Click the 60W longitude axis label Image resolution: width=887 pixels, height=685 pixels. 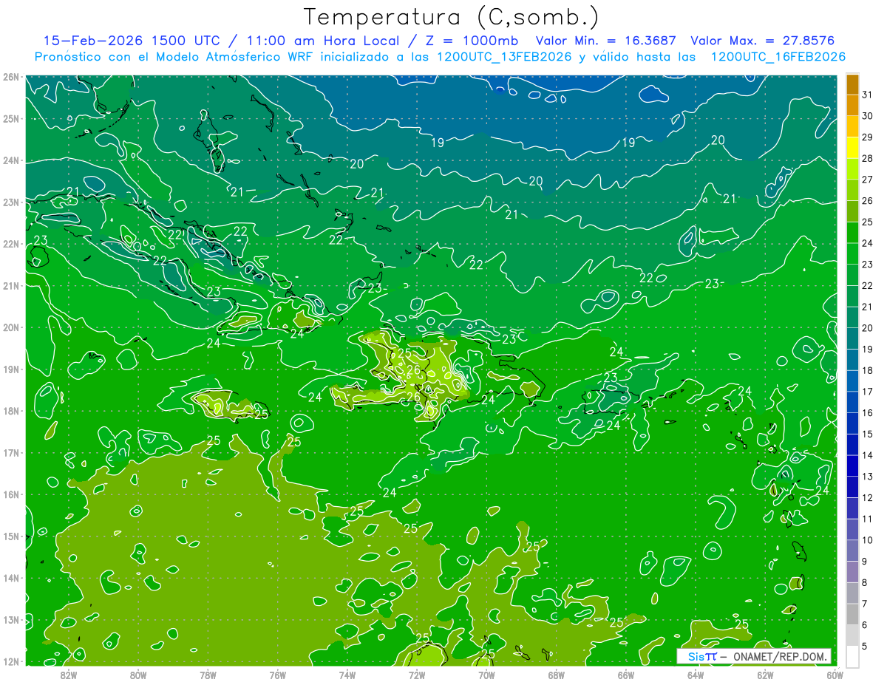(x=835, y=675)
